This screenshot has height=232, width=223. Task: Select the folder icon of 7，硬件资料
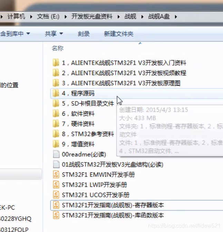tap(56, 124)
